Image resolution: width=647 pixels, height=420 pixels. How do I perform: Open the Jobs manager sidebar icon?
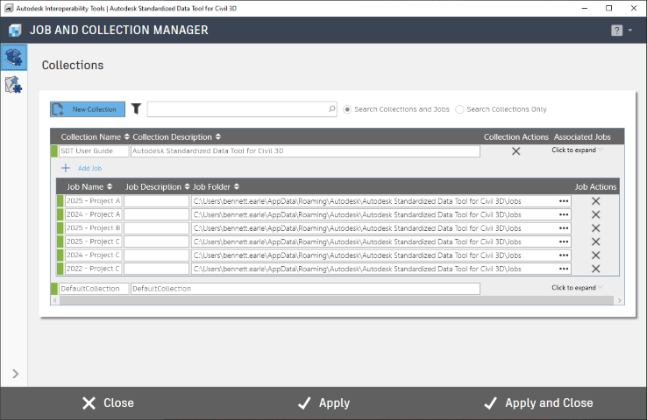click(x=14, y=84)
